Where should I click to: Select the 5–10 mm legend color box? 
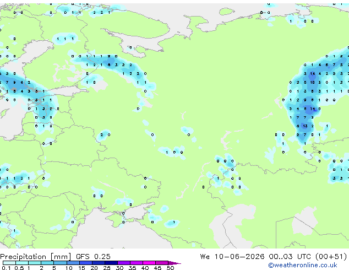tap(60, 263)
